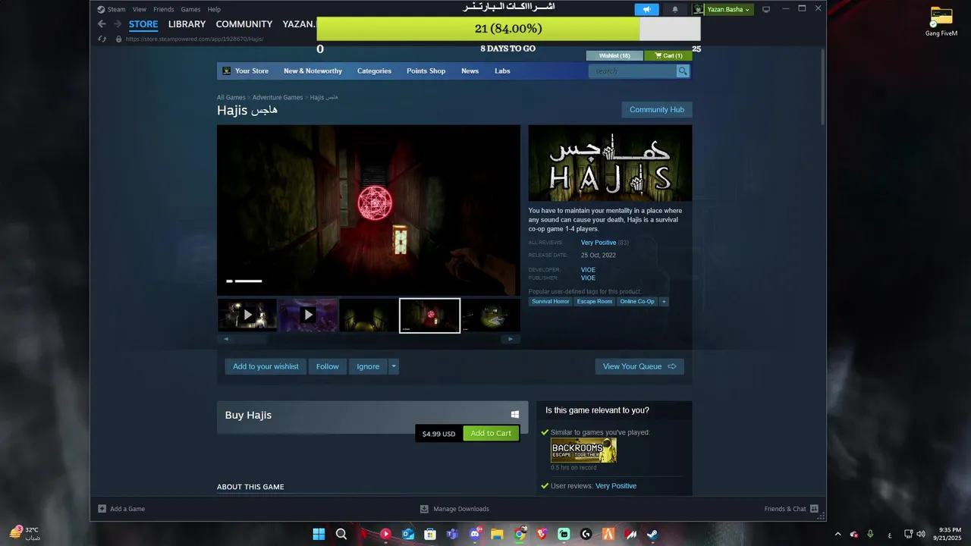This screenshot has width=971, height=546.
Task: Open the Labs store tab
Action: pos(502,71)
